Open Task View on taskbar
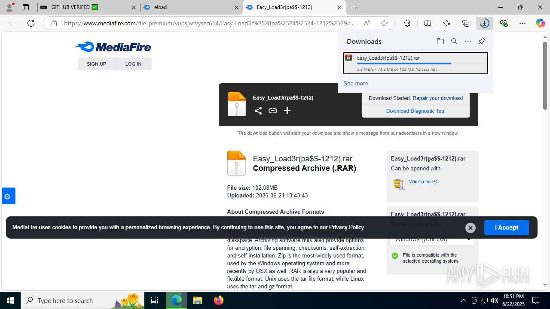 pyautogui.click(x=155, y=300)
